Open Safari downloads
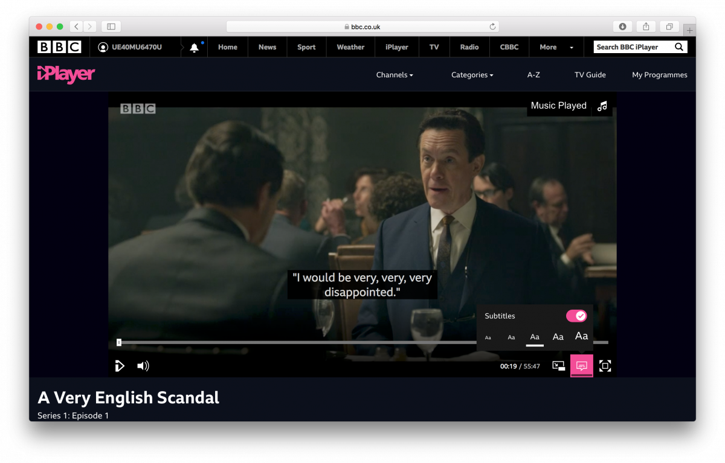725x463 pixels. (622, 27)
